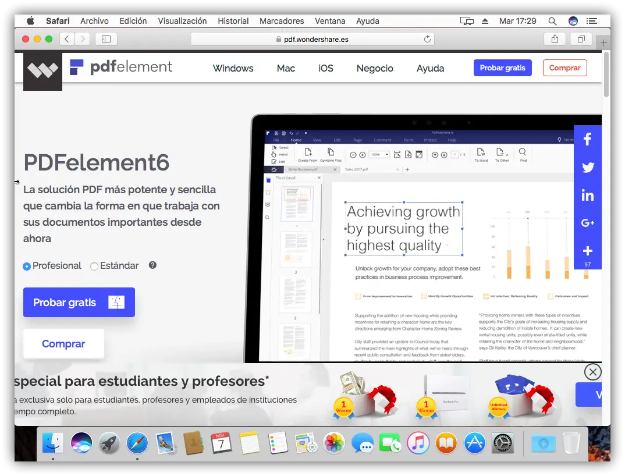Share on LinkedIn
Image resolution: width=625 pixels, height=476 pixels.
588,196
